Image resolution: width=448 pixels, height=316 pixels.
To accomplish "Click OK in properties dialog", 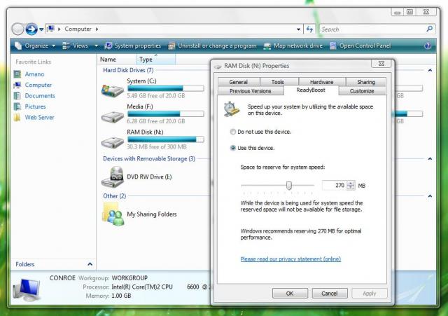I will tap(290, 294).
